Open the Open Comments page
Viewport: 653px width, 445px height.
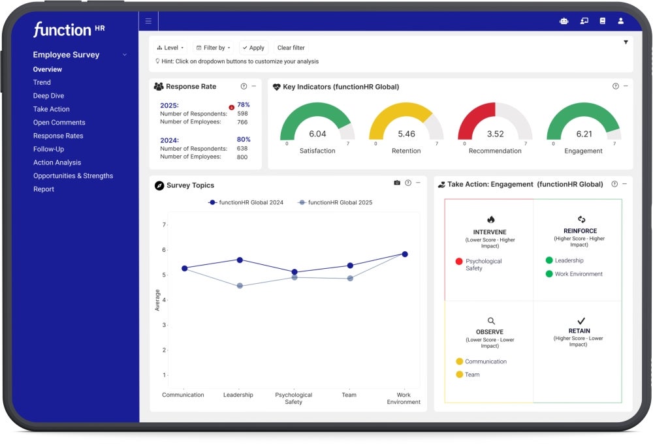[59, 123]
